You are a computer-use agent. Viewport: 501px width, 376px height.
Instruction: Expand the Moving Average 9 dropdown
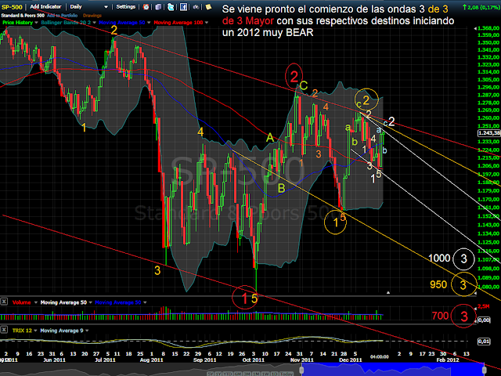click(x=87, y=331)
